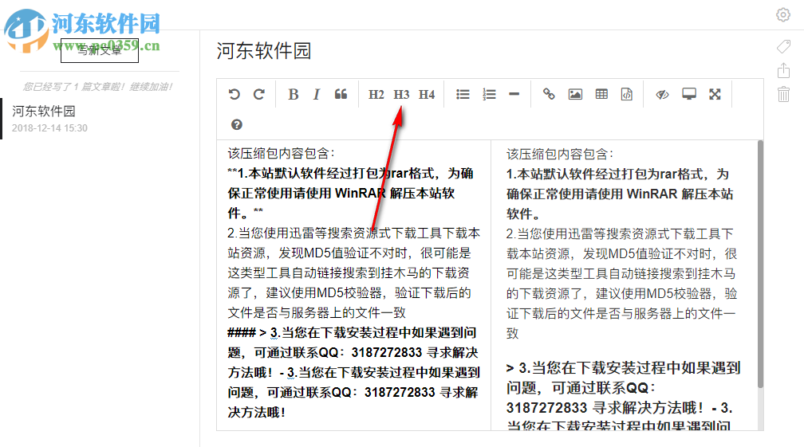Insert a code block
The height and width of the screenshot is (447, 804).
[x=627, y=94]
